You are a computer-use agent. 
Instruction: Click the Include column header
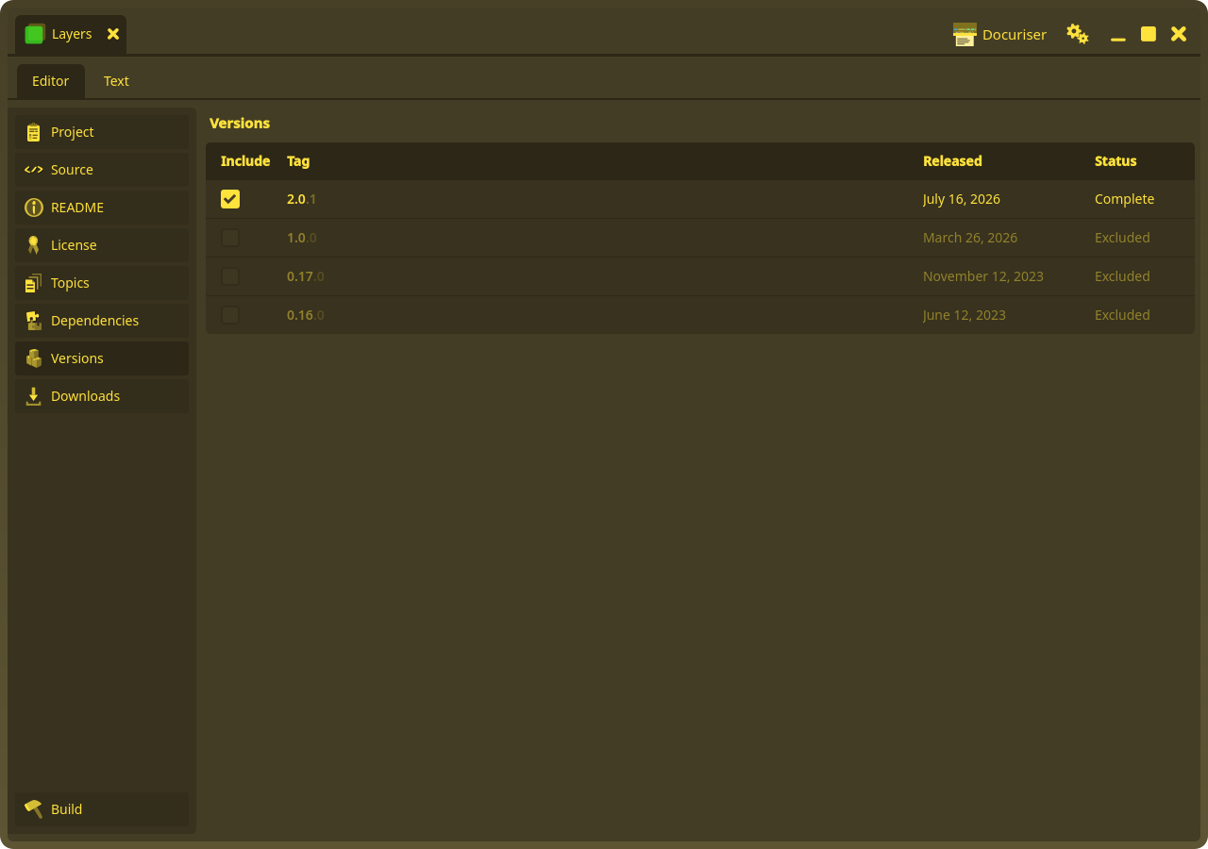click(x=245, y=161)
